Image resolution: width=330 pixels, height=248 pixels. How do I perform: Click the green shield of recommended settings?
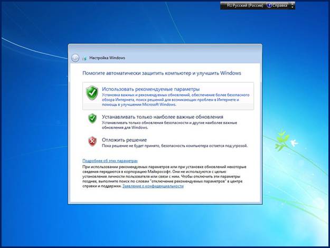(92, 92)
